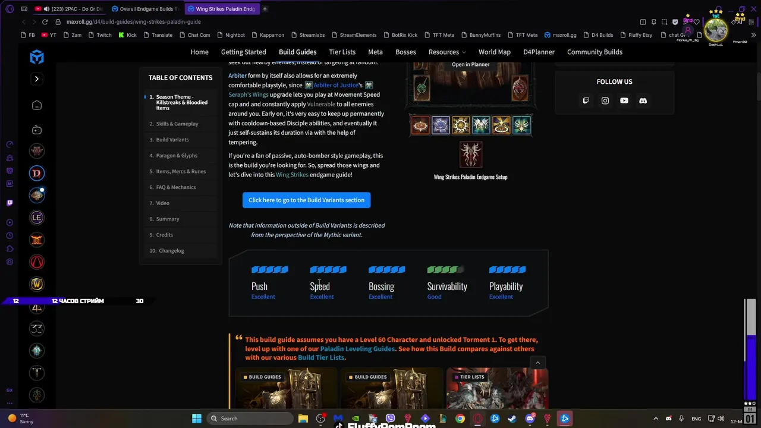Go to Paragon & Glyphs in contents
The height and width of the screenshot is (428, 761).
click(177, 156)
